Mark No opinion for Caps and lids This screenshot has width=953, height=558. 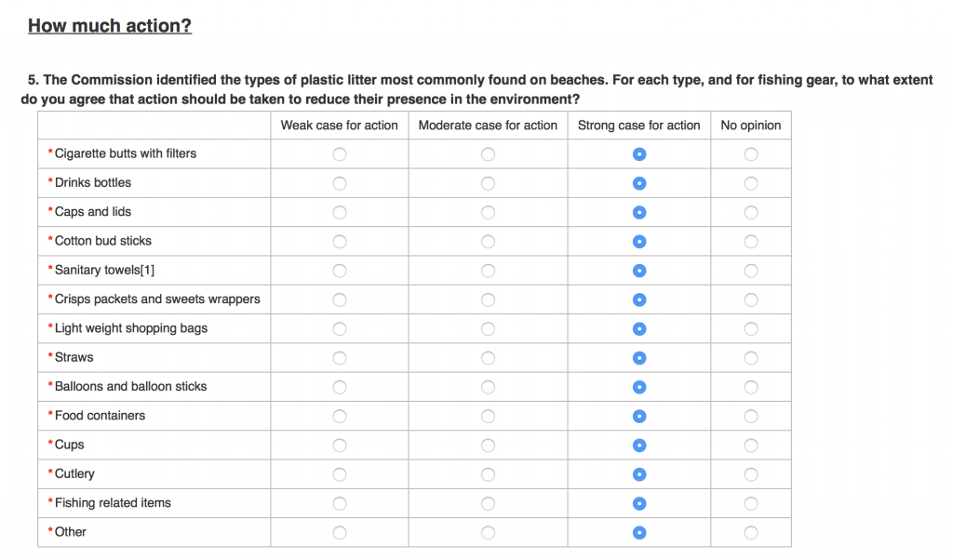pyautogui.click(x=751, y=213)
